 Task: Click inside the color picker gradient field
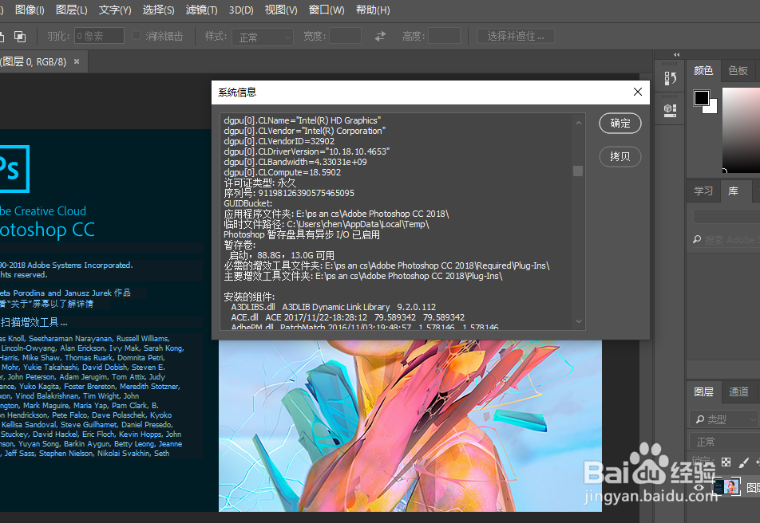click(x=741, y=130)
